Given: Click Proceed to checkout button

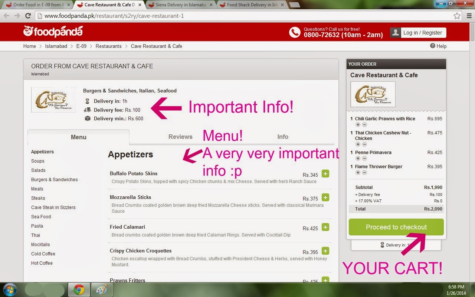Looking at the screenshot, I should [396, 227].
